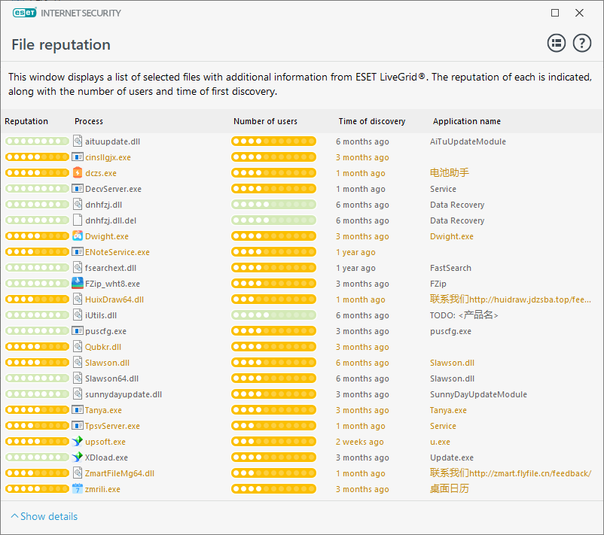This screenshot has width=604, height=535.
Task: Select the ZmartFileMg64.dll file icon
Action: tap(78, 473)
